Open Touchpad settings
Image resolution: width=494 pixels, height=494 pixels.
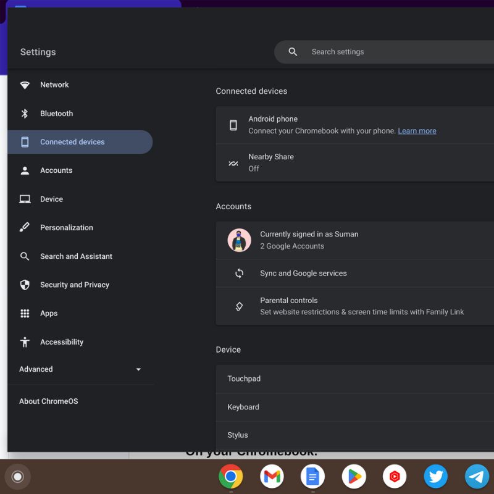click(x=354, y=379)
